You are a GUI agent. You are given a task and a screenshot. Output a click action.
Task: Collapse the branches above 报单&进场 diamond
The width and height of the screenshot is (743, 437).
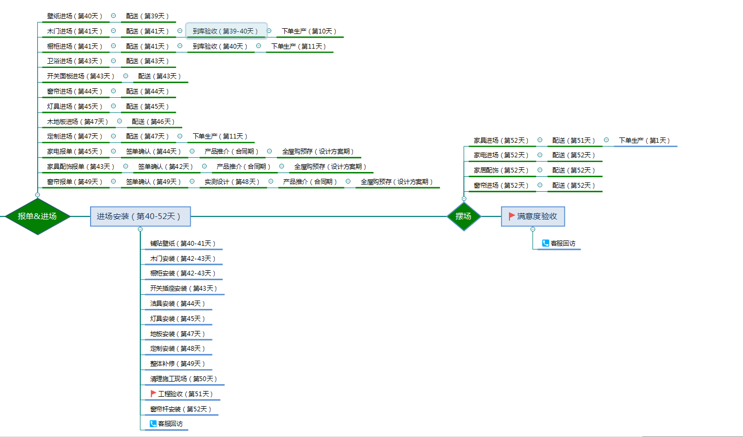coord(37,194)
